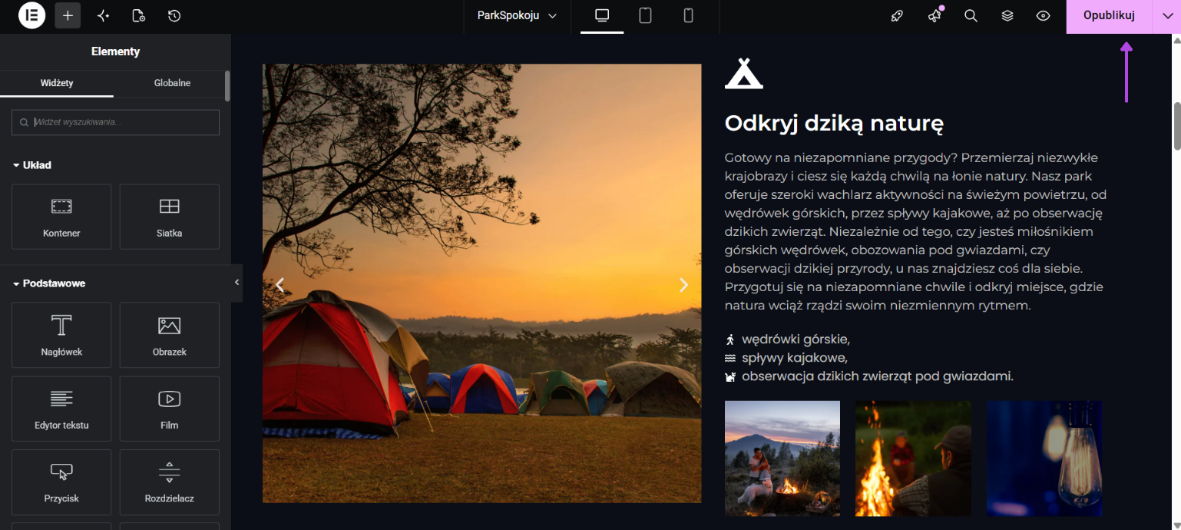Image resolution: width=1181 pixels, height=530 pixels.
Task: Open the publish options dropdown arrow
Action: 1166,16
